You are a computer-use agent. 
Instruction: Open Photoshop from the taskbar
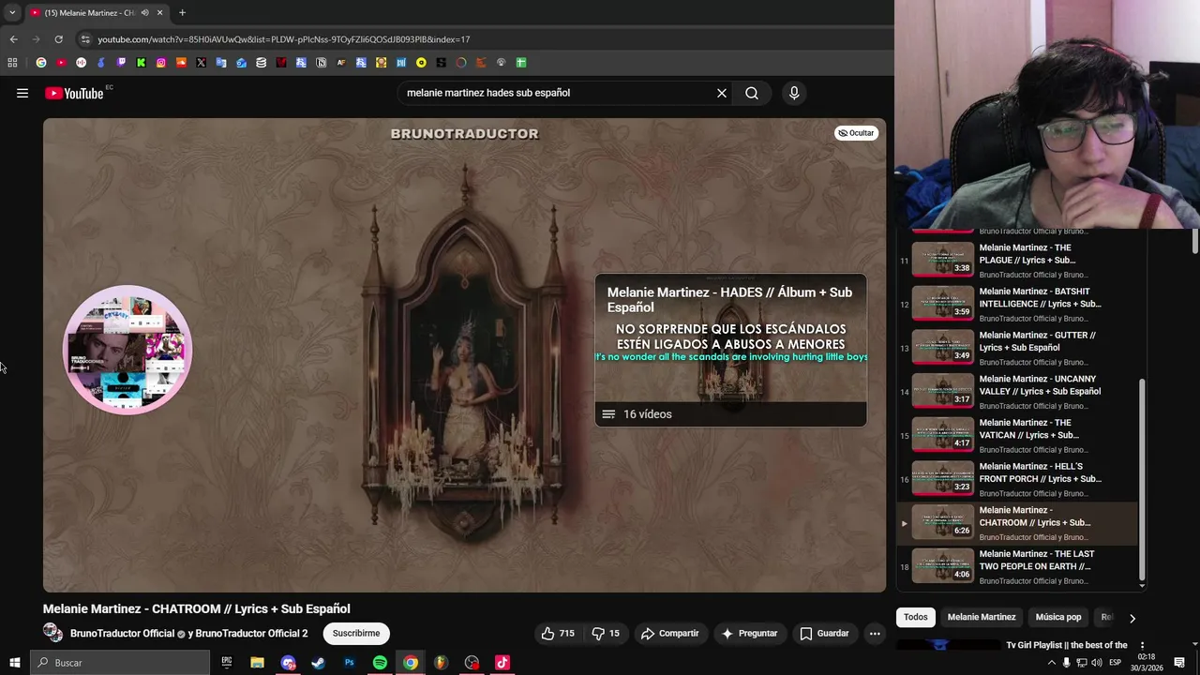coord(349,663)
